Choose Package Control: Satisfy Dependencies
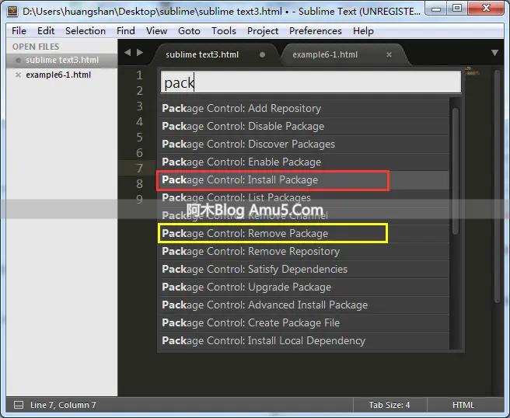 coord(304,269)
